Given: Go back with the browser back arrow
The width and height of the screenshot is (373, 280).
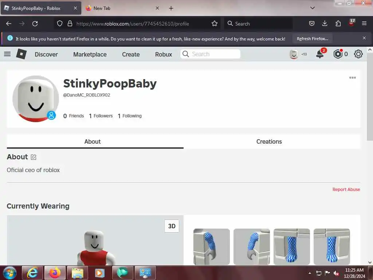Looking at the screenshot, I should point(9,24).
